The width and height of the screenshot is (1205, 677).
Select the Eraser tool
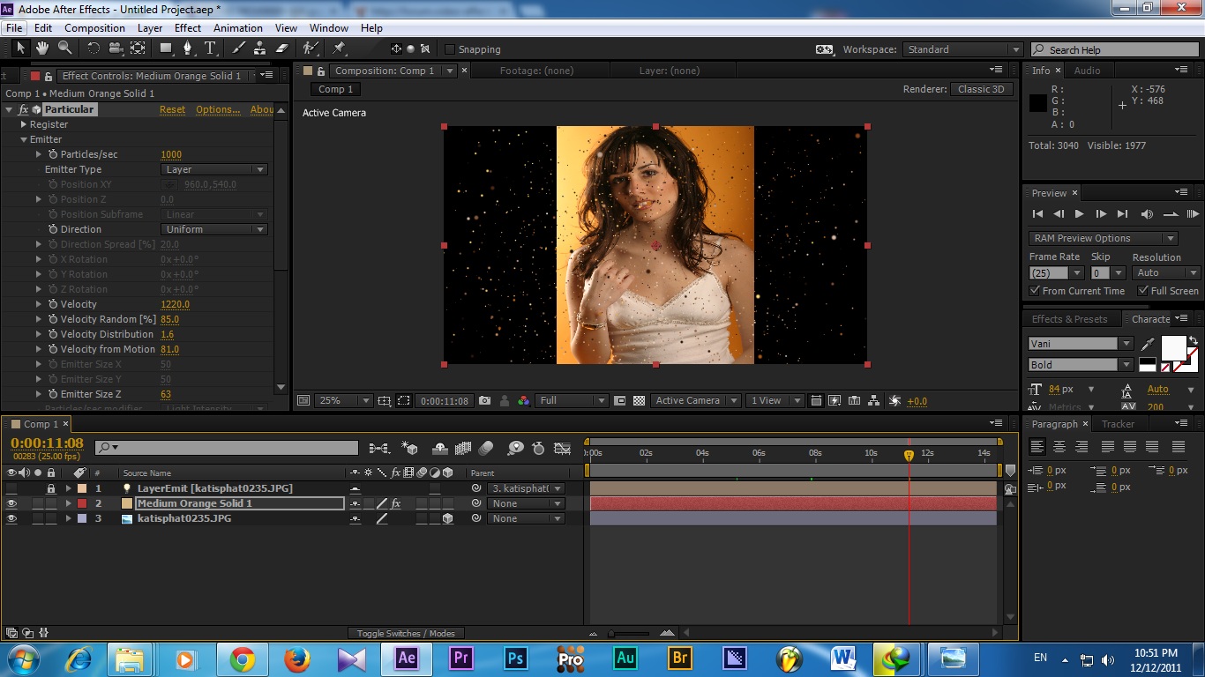click(281, 48)
